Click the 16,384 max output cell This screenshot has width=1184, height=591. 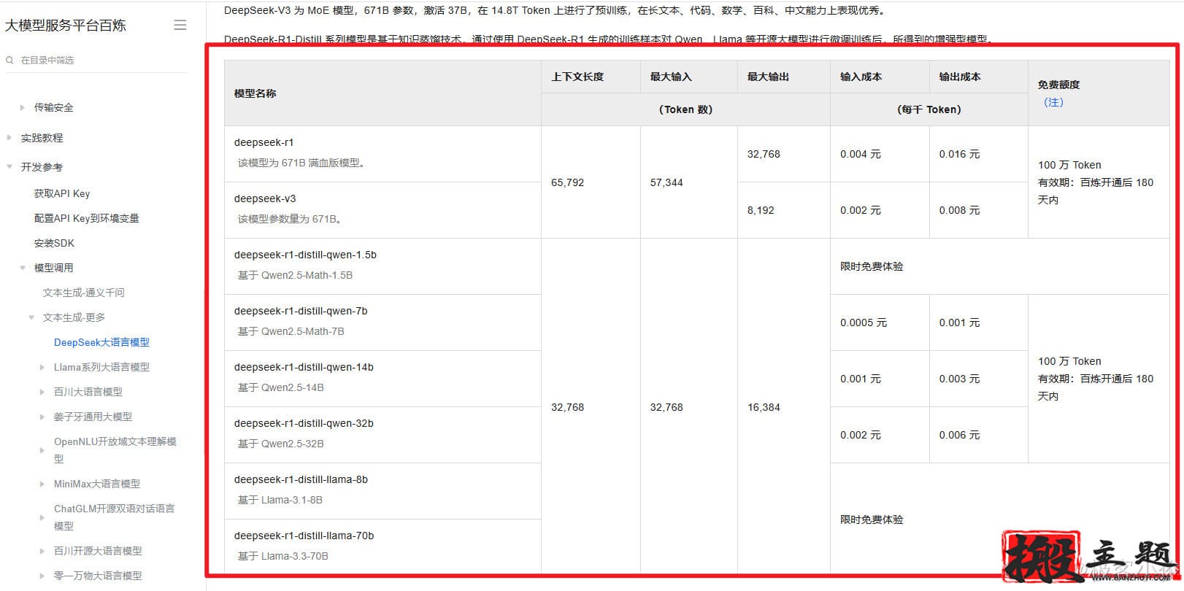click(x=784, y=407)
